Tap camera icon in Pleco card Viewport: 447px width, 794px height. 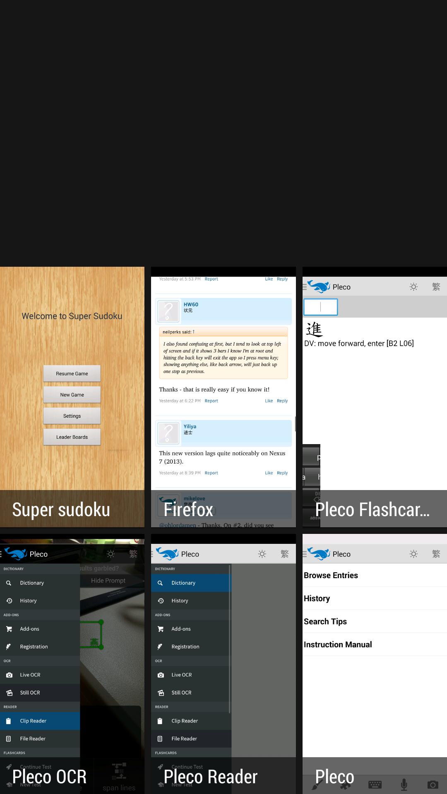click(433, 784)
